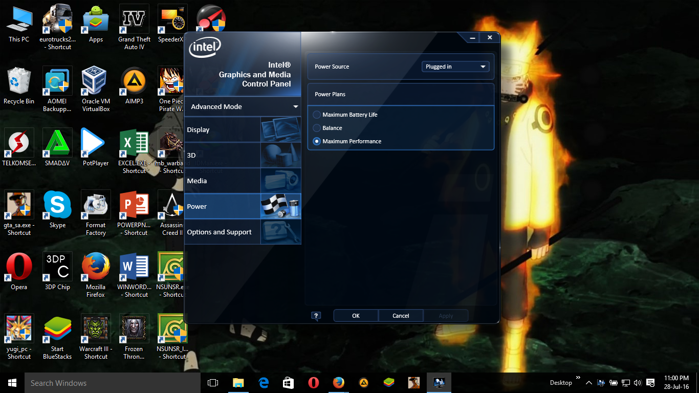Open the help question mark button

[x=316, y=316]
